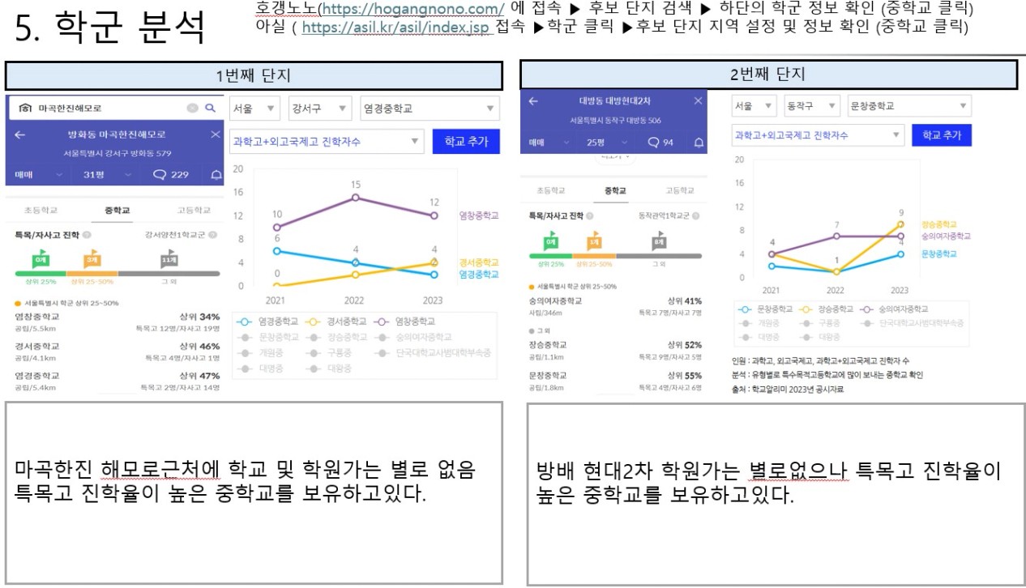The image size is (1026, 588).
Task: Open the 문창중학교 school dropdown
Action: coord(908,106)
